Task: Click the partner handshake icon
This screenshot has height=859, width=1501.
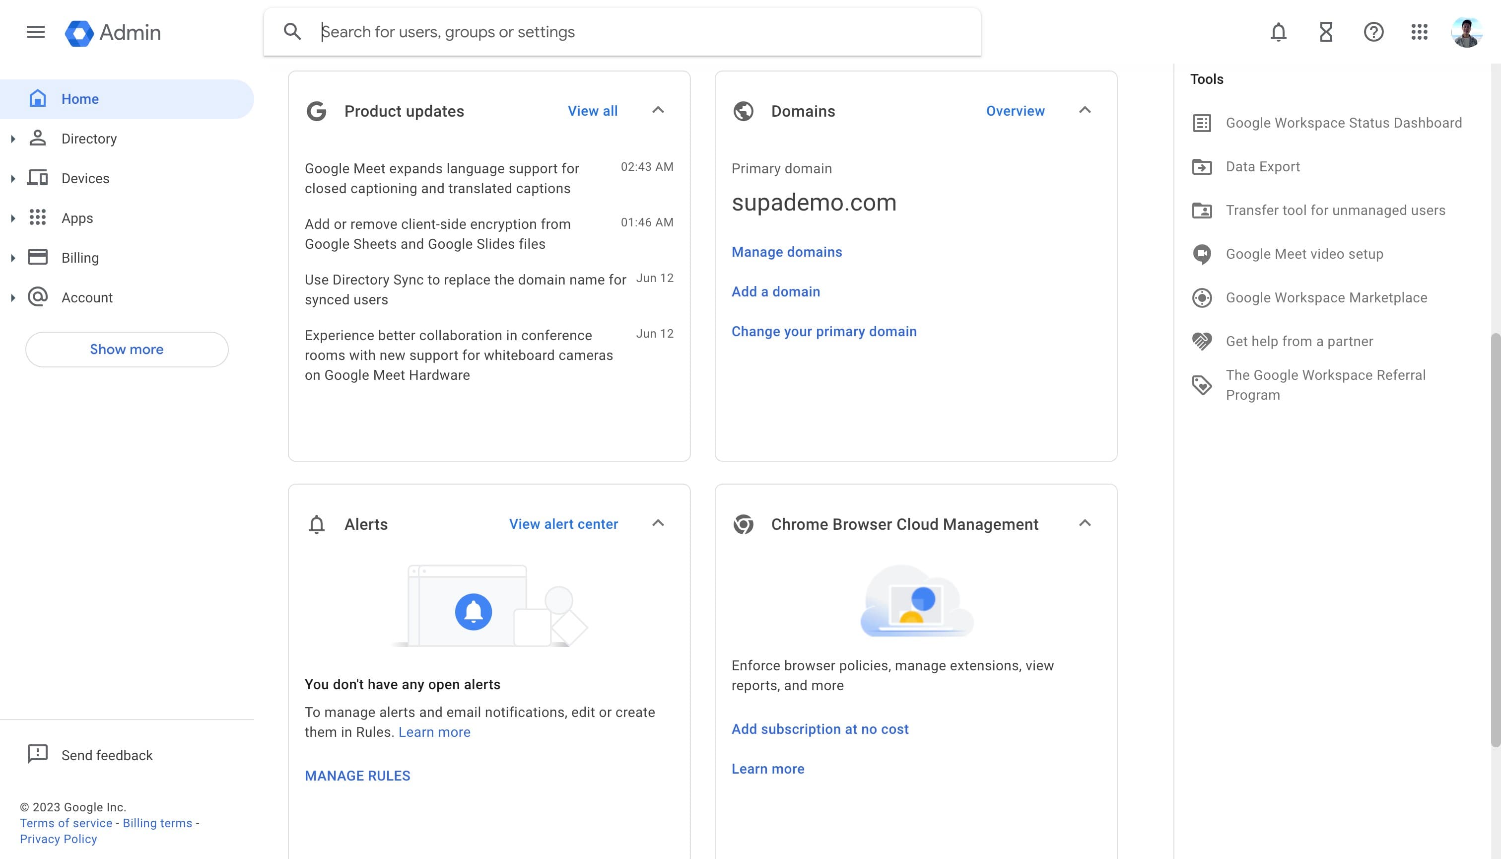Action: pos(1201,342)
